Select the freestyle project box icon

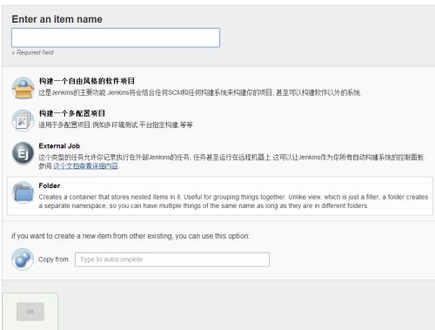point(23,88)
